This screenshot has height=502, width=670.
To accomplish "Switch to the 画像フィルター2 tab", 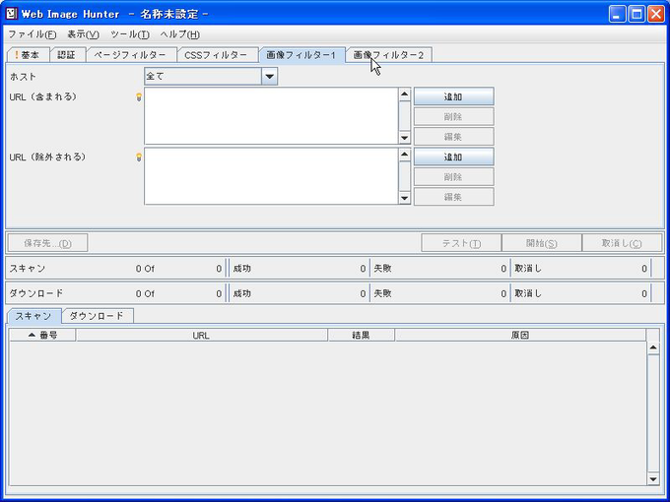I will click(388, 55).
